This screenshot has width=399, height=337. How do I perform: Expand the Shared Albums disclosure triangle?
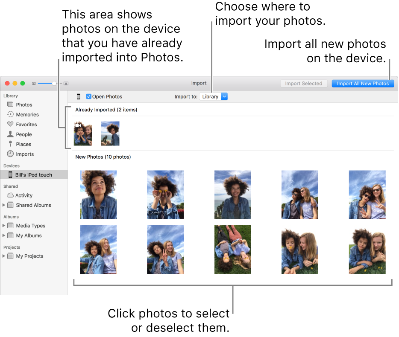click(4, 205)
